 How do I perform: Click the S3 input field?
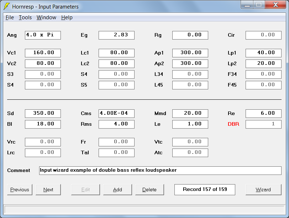click(43, 74)
